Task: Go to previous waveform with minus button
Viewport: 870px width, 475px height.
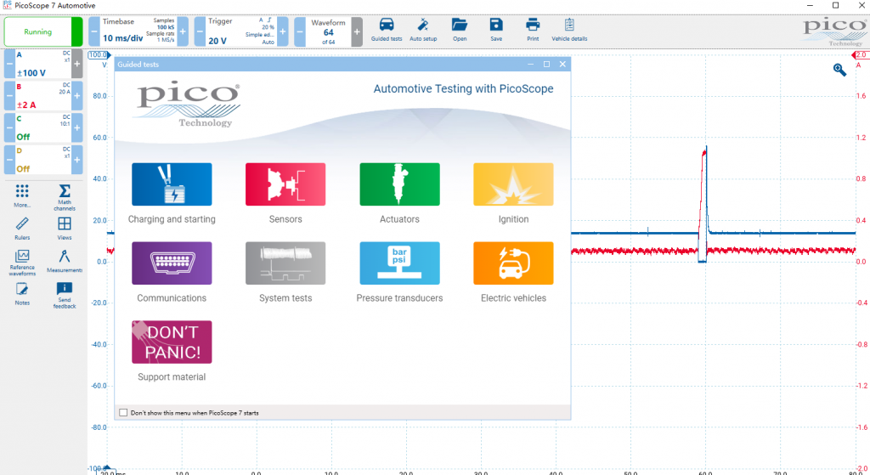Action: coord(300,32)
